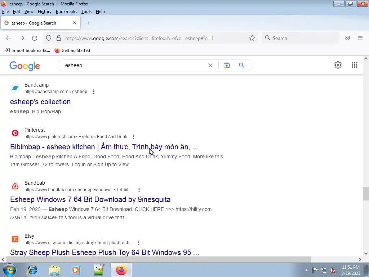Viewport: 369px width, 277px height.
Task: Open Stray Sheep Plush Esheep link
Action: [x=105, y=252]
